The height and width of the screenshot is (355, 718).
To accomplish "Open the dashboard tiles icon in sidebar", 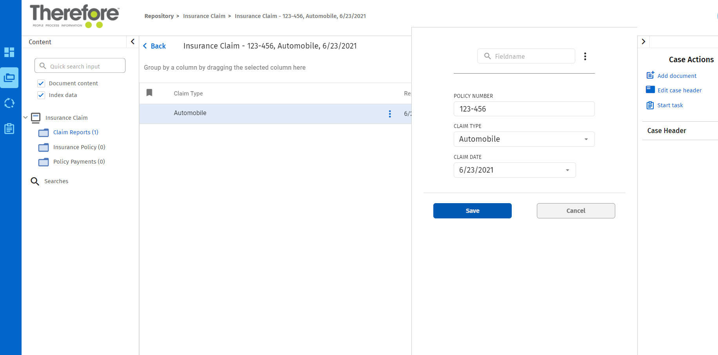I will 9,52.
